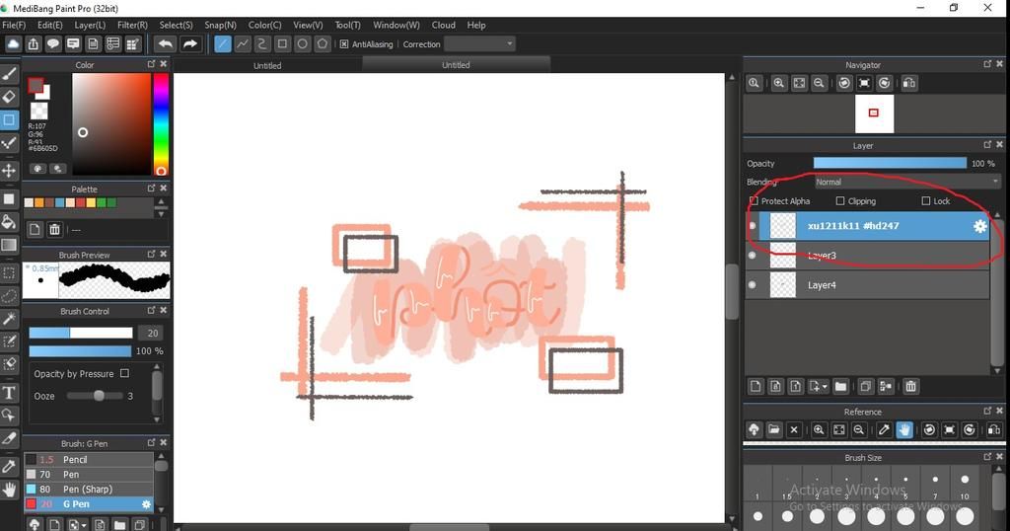Select Layer4 in the layer list

pyautogui.click(x=874, y=285)
